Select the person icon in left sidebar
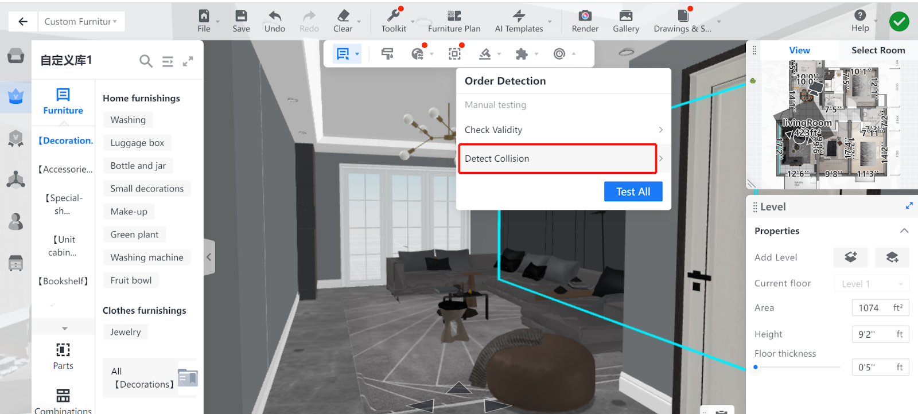This screenshot has width=918, height=414. tap(15, 221)
